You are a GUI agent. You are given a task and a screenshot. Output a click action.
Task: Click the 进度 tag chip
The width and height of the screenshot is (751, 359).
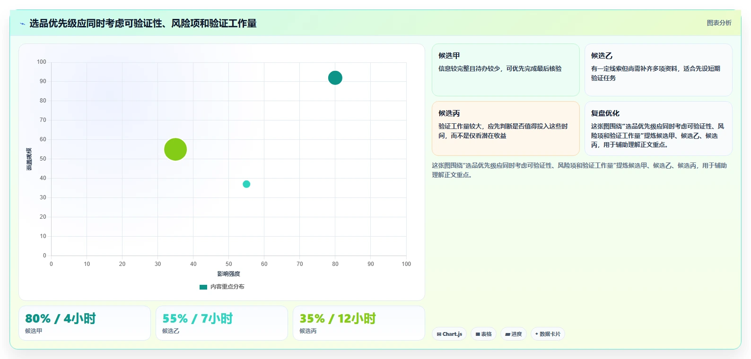tap(514, 334)
